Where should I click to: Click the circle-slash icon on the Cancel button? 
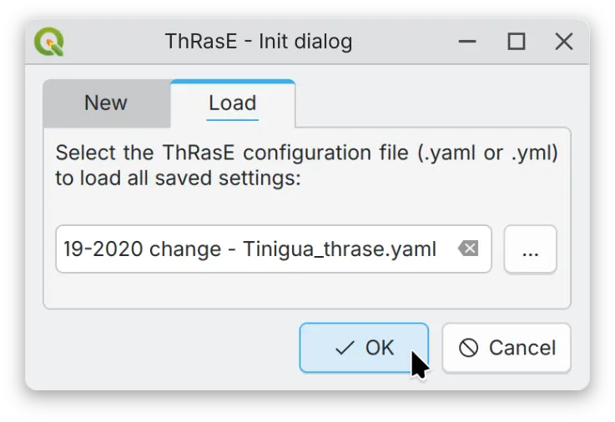click(x=469, y=348)
